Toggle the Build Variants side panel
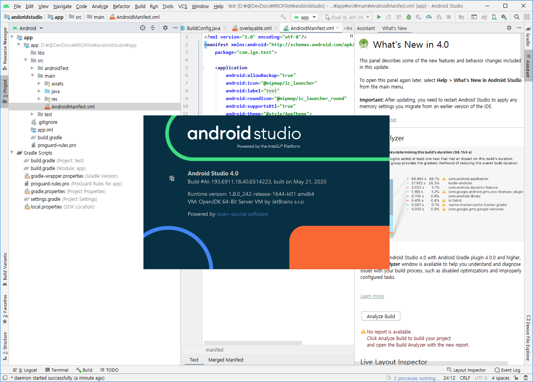533x382 pixels. click(5, 269)
